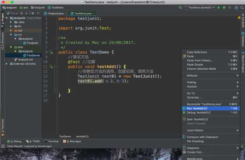
Task: Select TestJunit class in project tree
Action: tap(31, 43)
